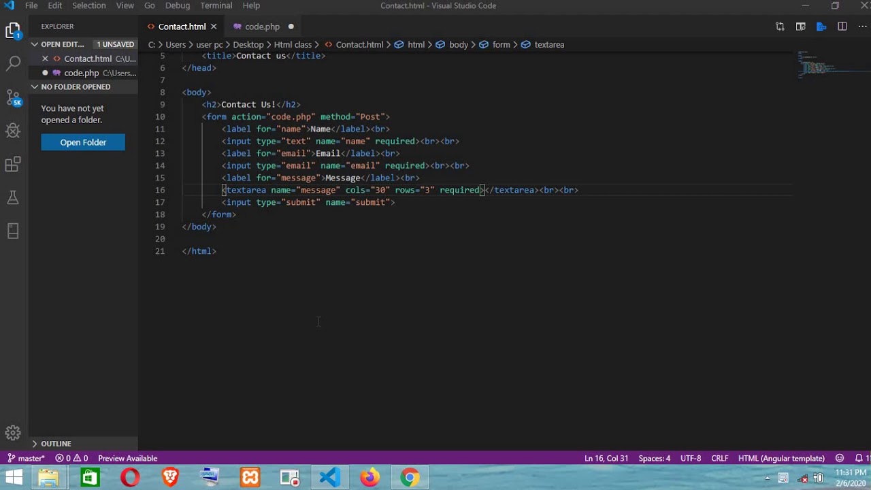The image size is (871, 490).
Task: Close the Contact.html editor tab
Action: [214, 27]
